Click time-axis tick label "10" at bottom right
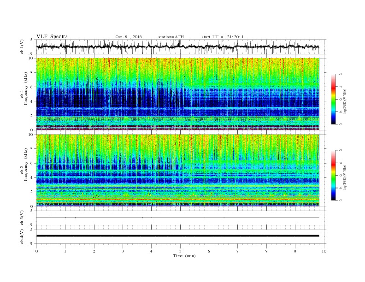 click(x=324, y=251)
